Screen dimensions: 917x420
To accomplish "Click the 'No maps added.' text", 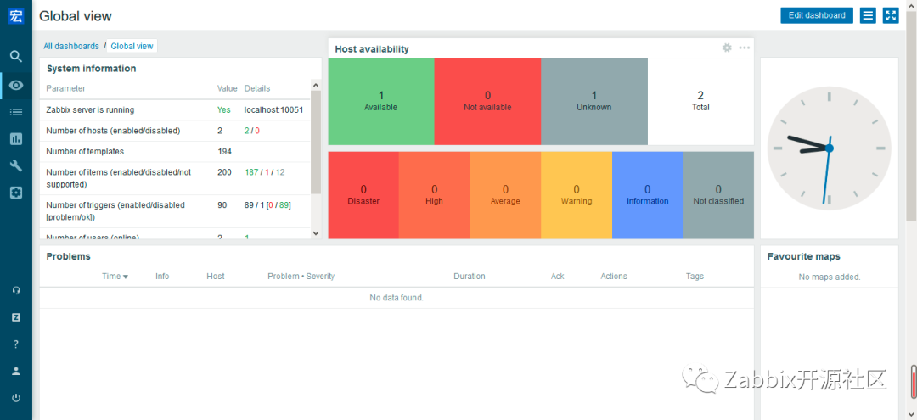I will coord(830,277).
